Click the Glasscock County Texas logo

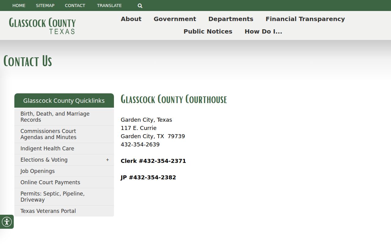(x=42, y=26)
